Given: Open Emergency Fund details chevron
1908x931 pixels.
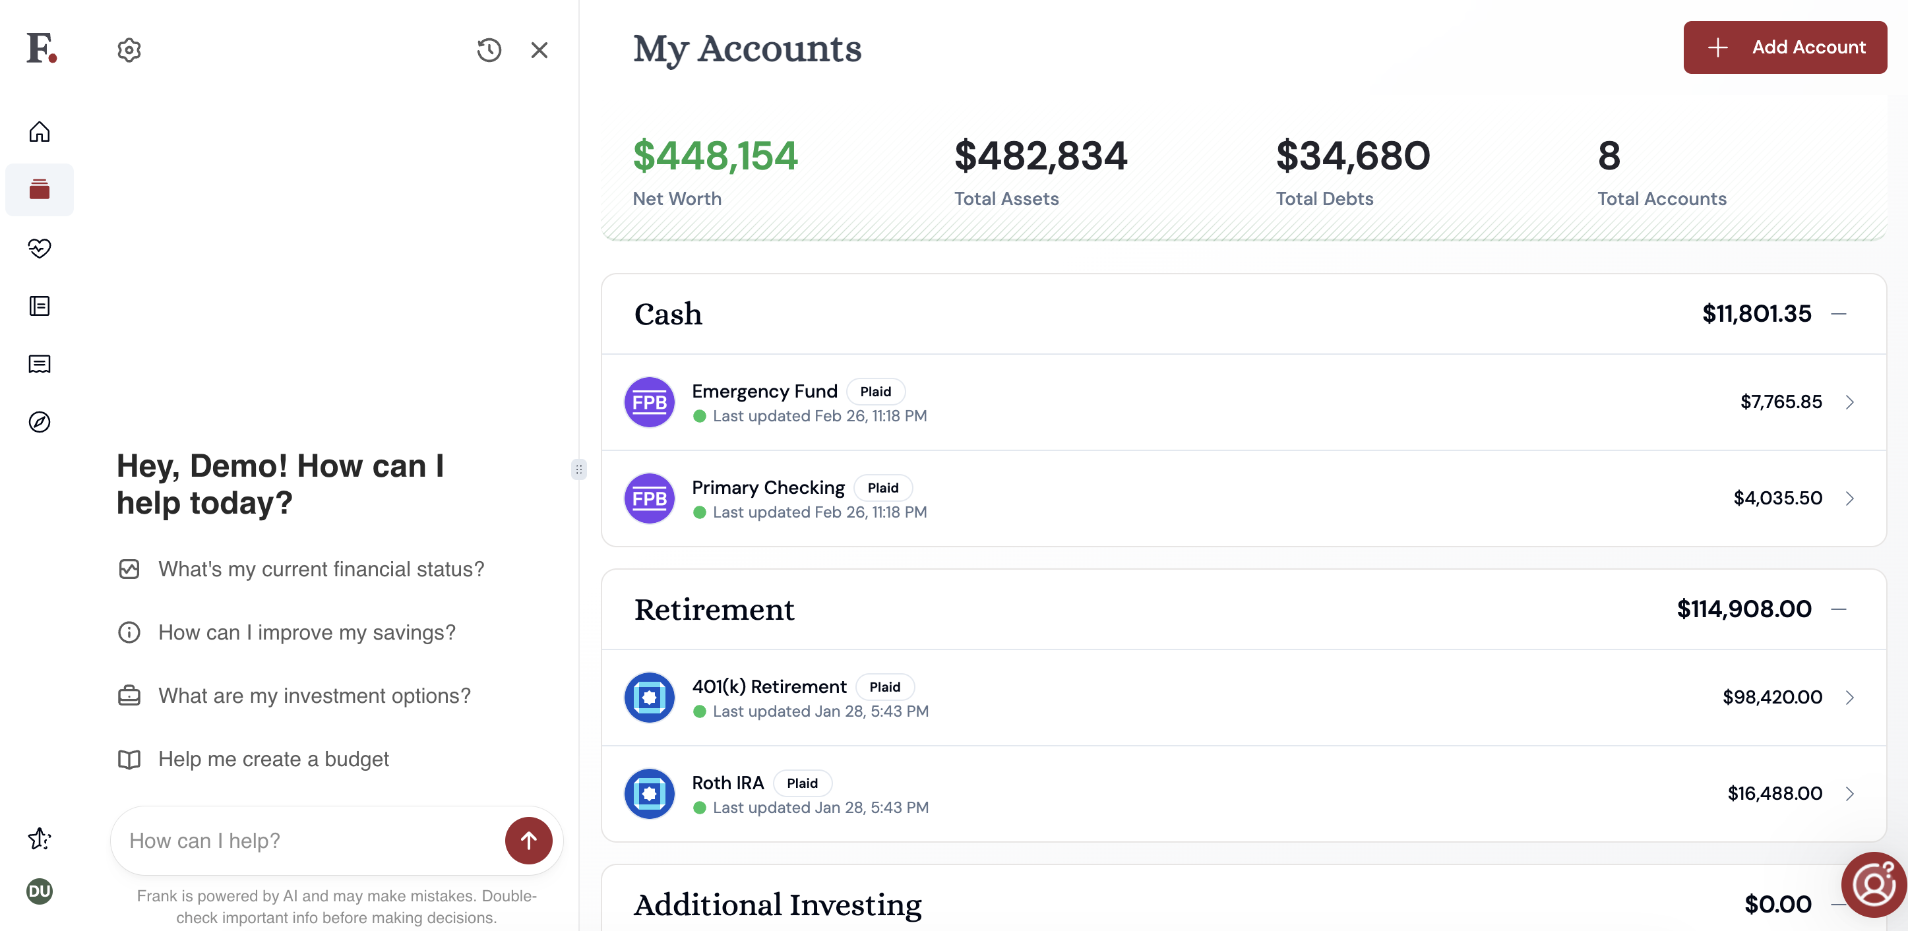Looking at the screenshot, I should click(1849, 402).
